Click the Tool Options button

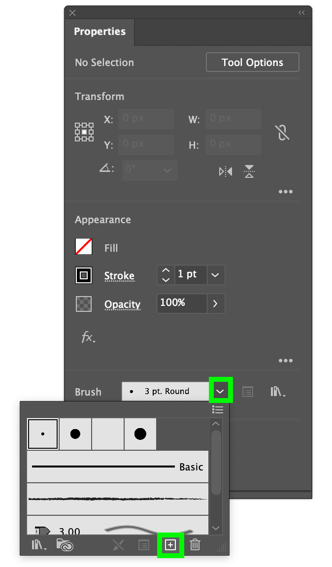[x=252, y=62]
